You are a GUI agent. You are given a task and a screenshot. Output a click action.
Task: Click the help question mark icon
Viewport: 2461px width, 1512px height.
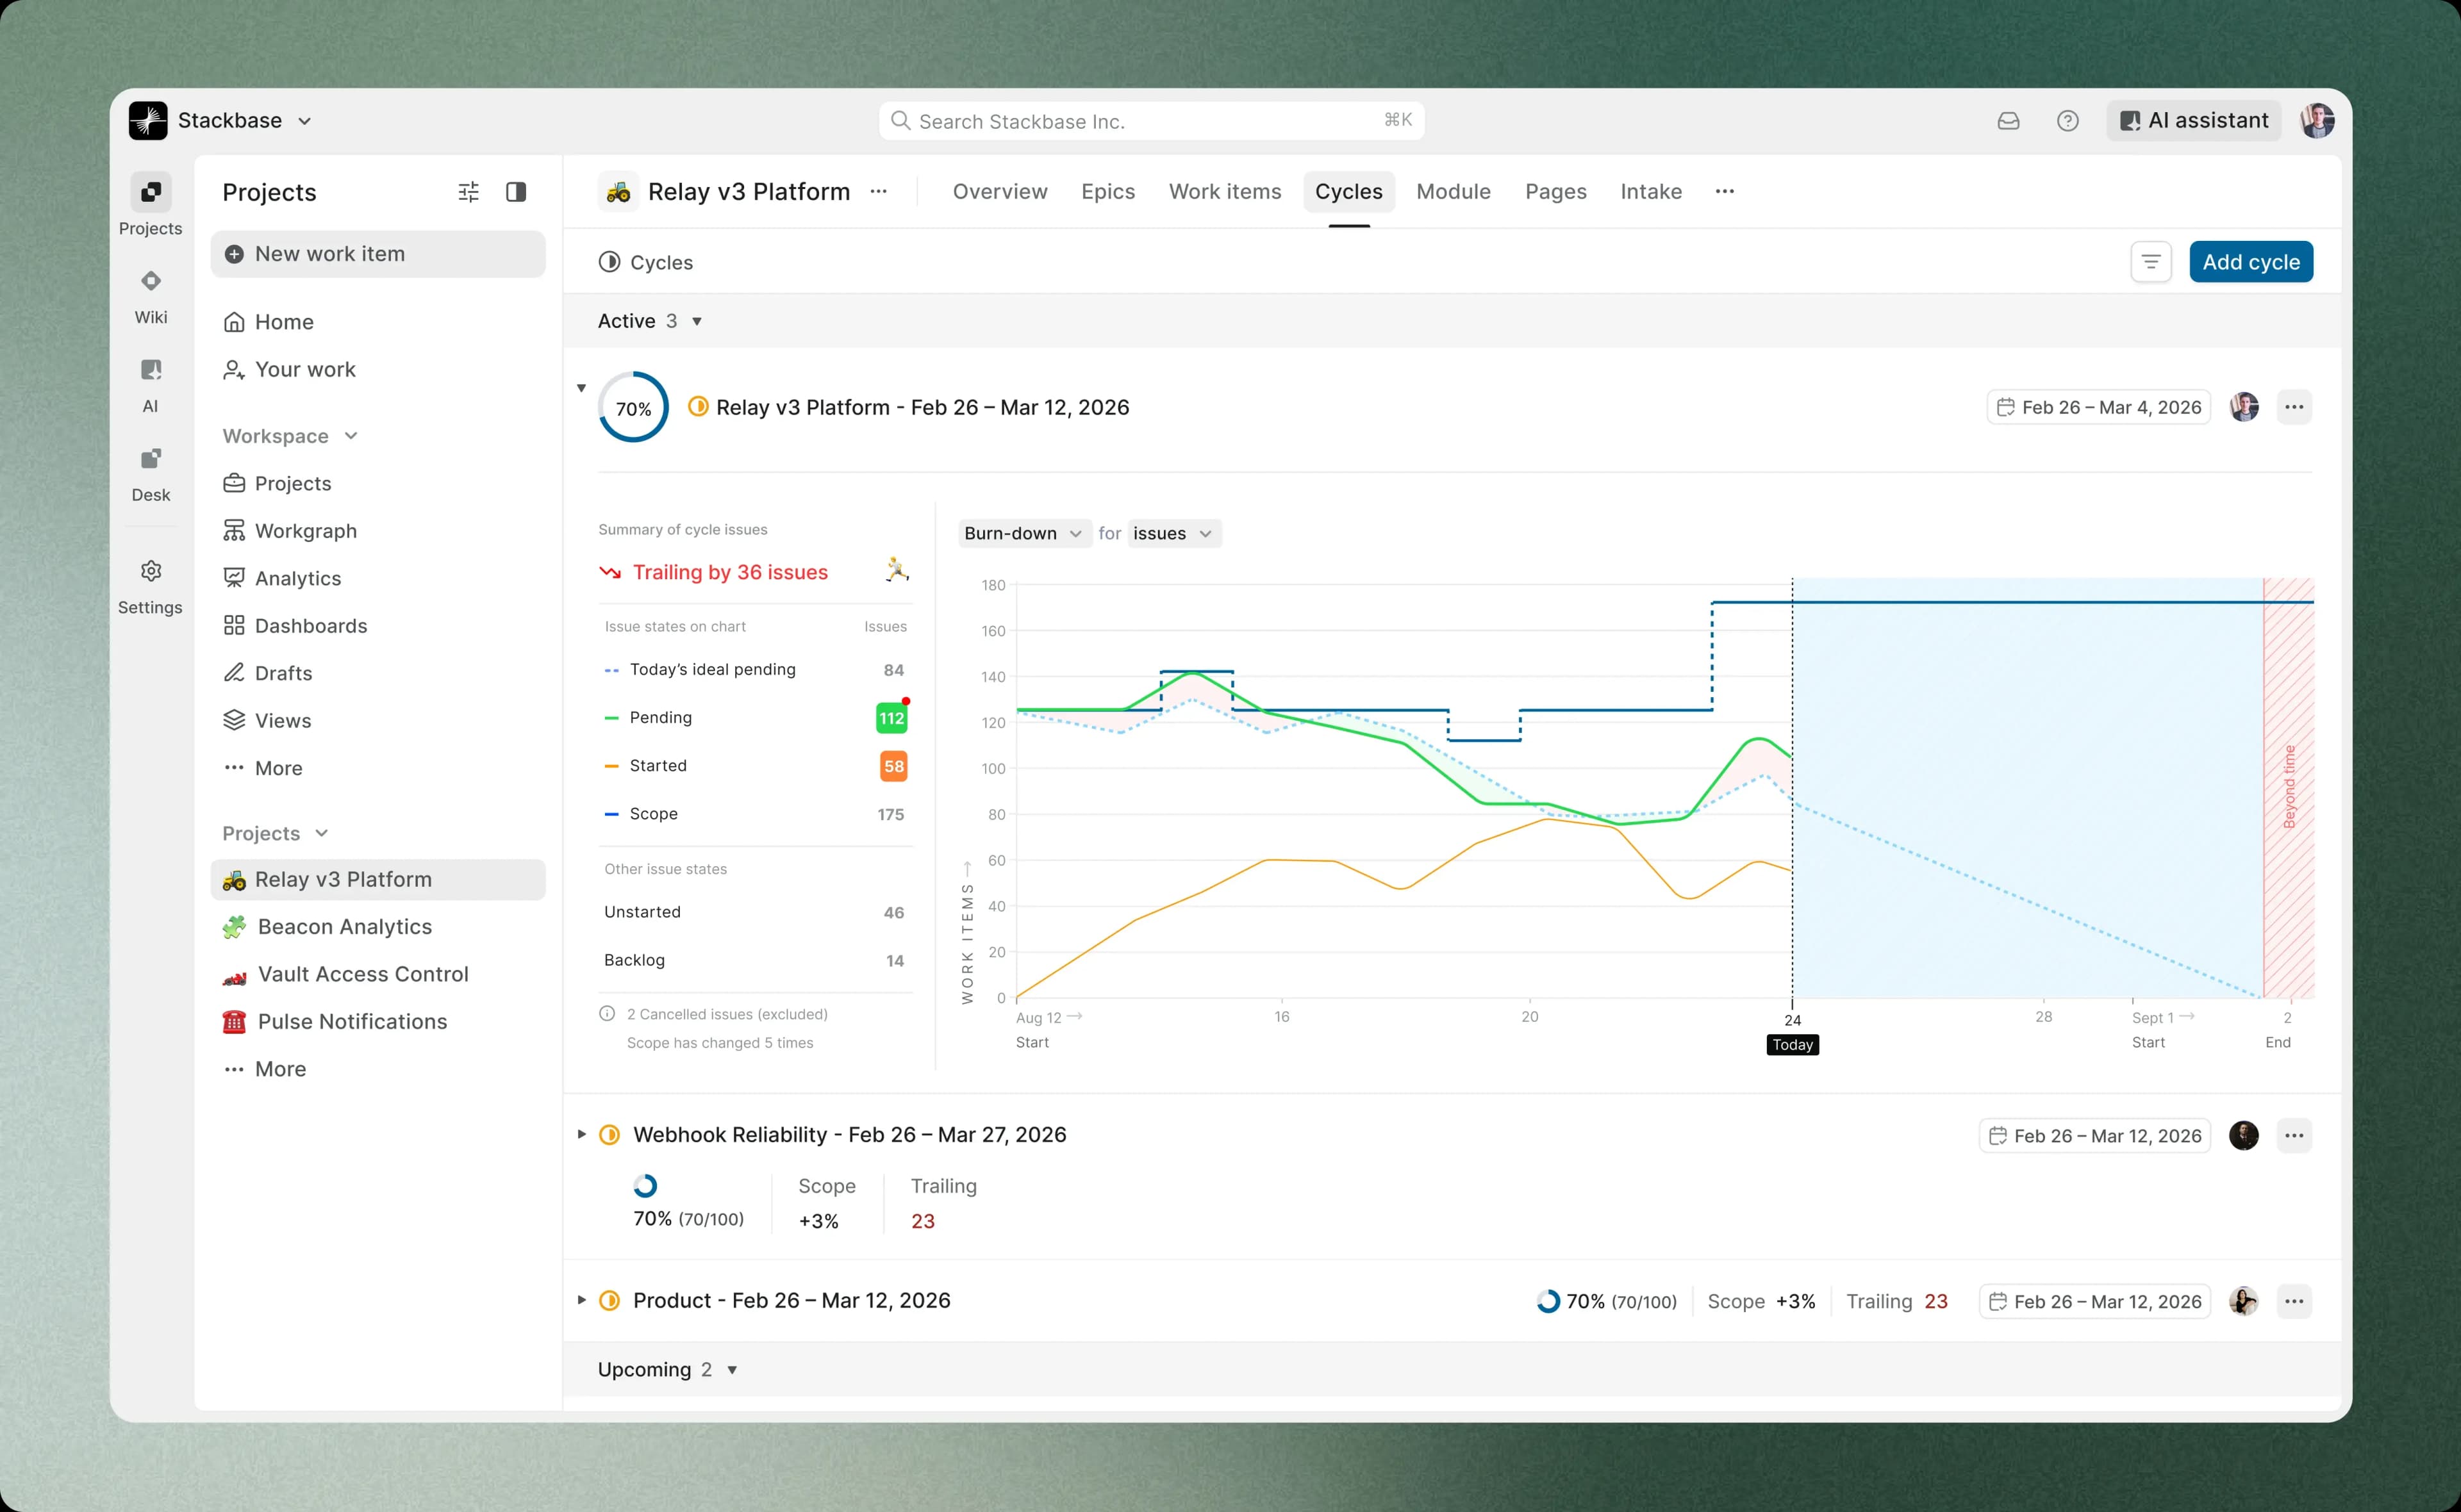2067,121
